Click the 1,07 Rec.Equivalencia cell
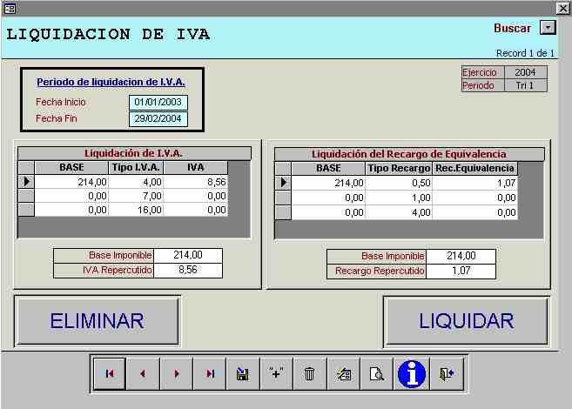The width and height of the screenshot is (572, 409). click(475, 183)
